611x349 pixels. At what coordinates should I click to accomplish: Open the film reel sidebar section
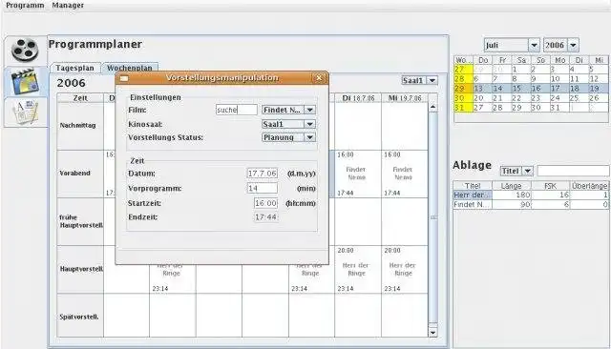(25, 50)
